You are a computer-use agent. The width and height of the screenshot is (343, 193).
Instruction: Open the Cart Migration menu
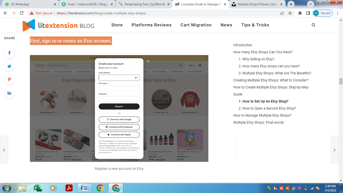[x=196, y=25]
